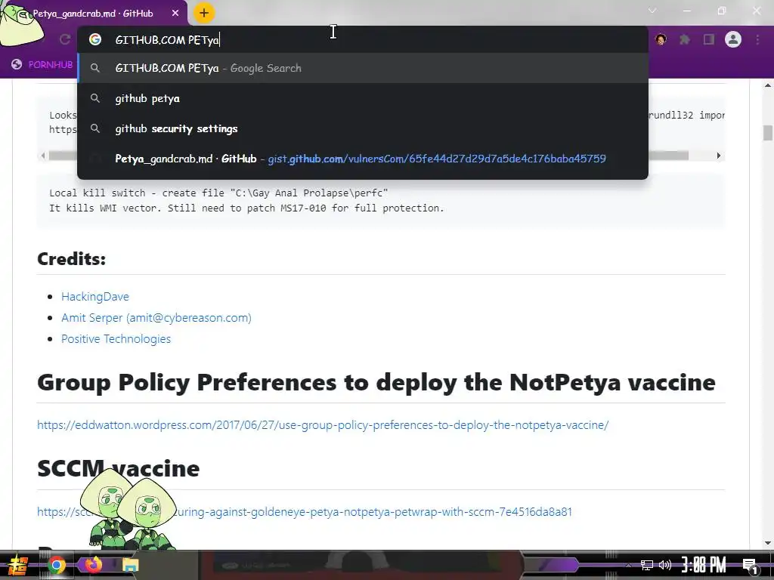The height and width of the screenshot is (580, 774).
Task: Click code block right scroll arrow
Action: [719, 156]
